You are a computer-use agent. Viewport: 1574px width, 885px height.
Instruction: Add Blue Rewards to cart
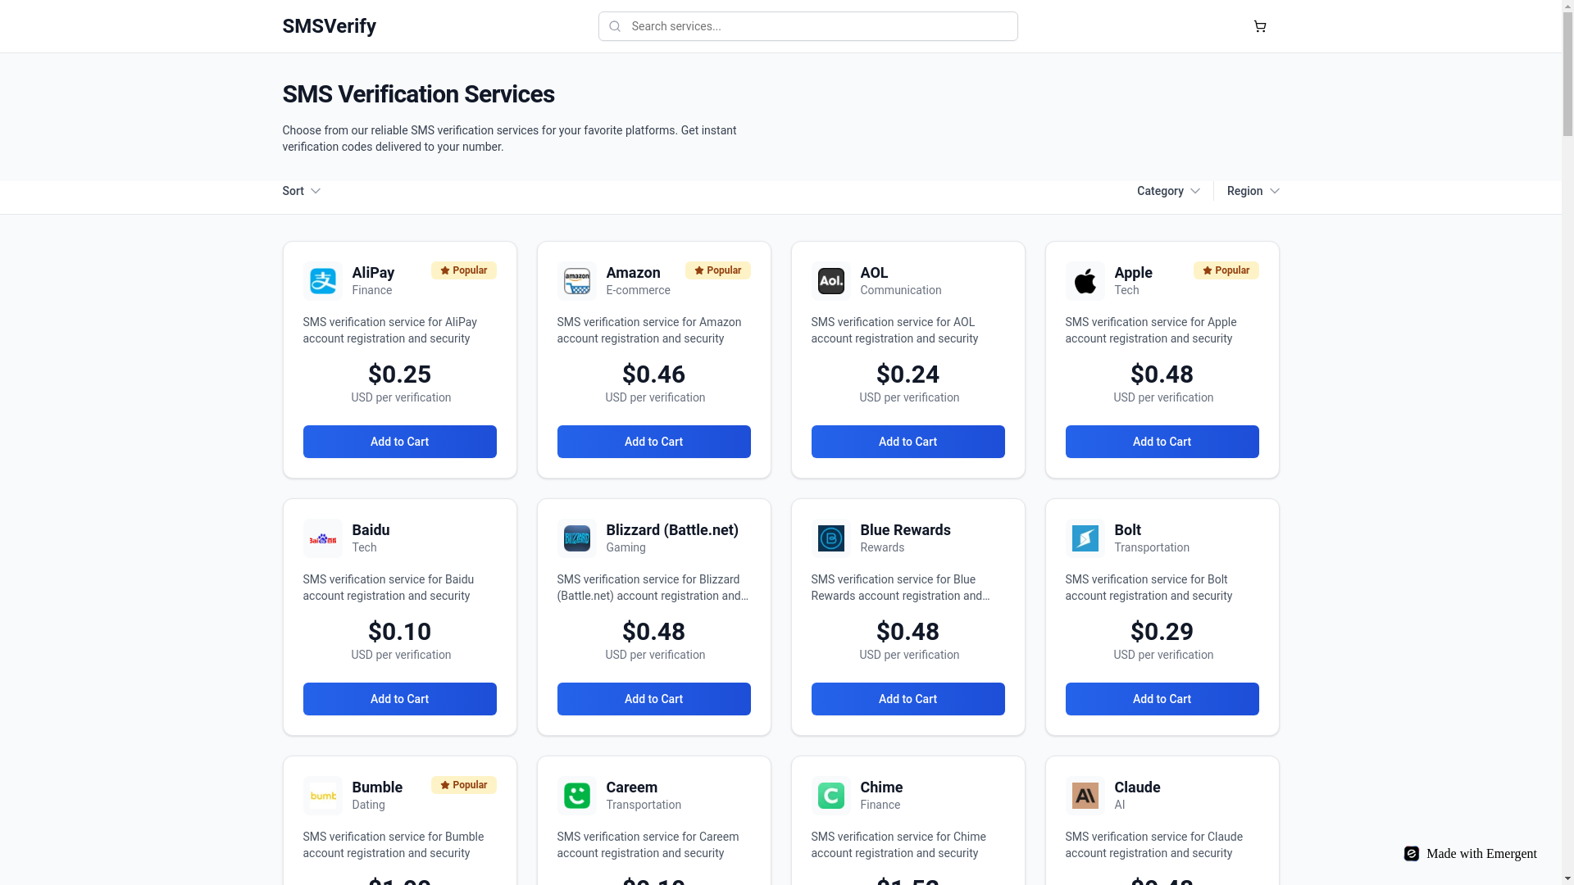click(908, 699)
